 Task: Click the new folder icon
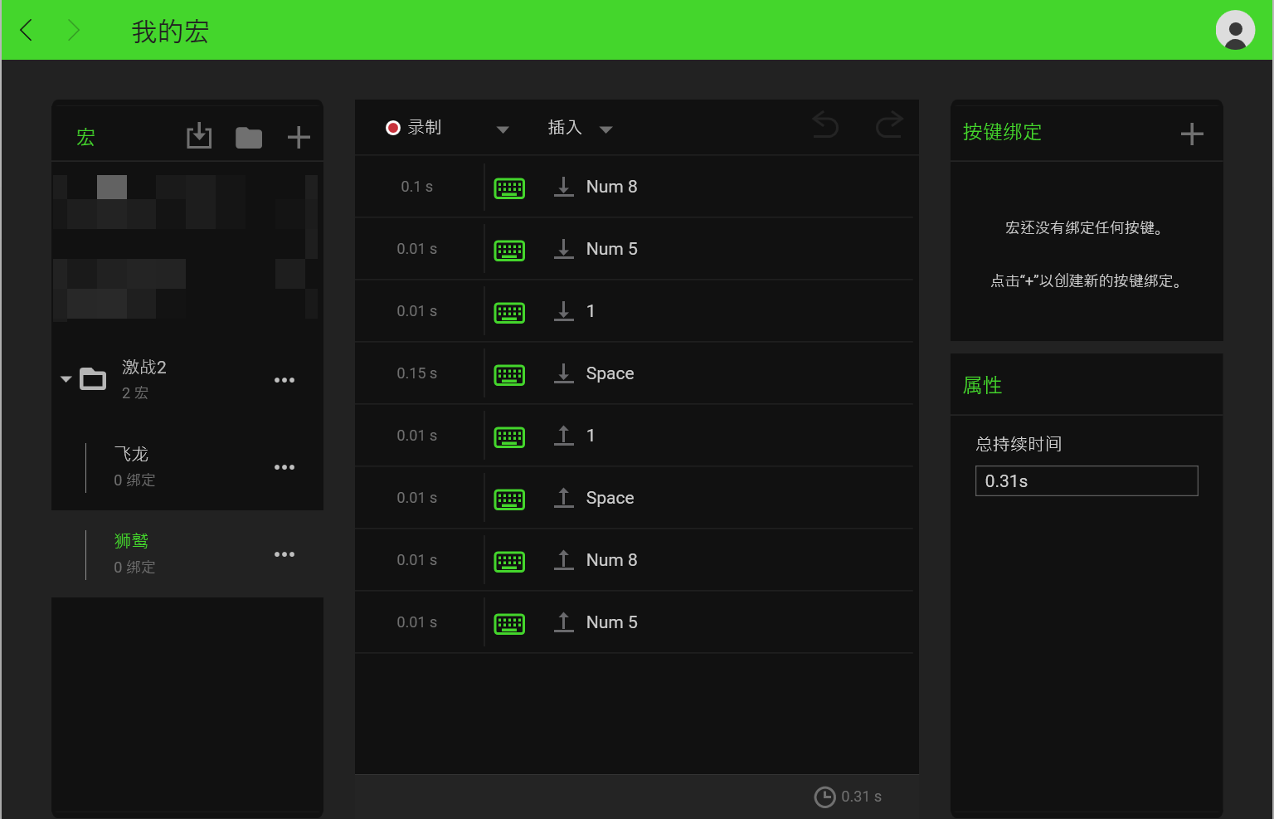[249, 138]
